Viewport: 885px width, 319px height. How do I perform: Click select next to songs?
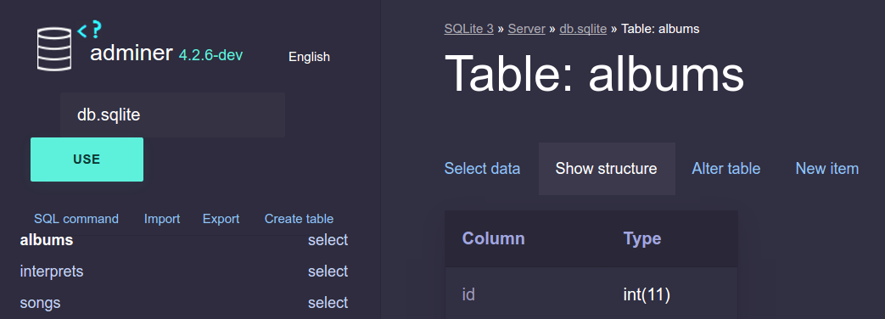pos(328,303)
